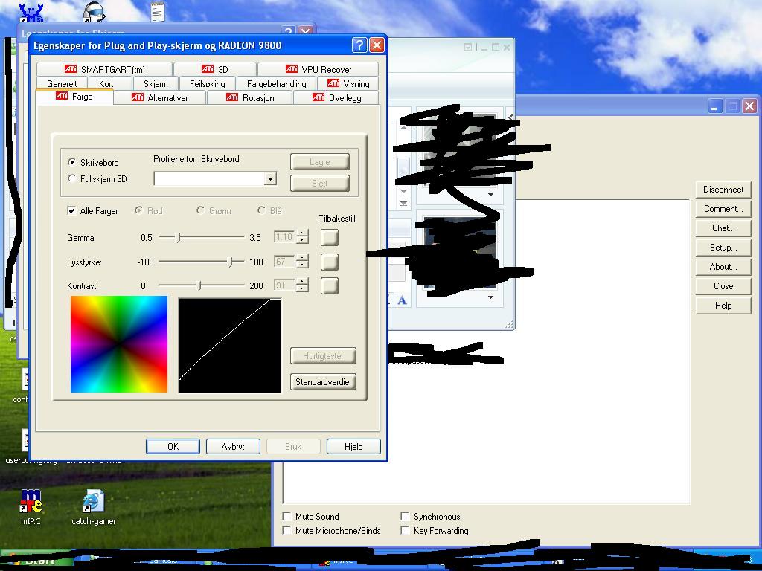Open the Generelt tab
Viewport: 762px width, 571px height.
point(62,83)
